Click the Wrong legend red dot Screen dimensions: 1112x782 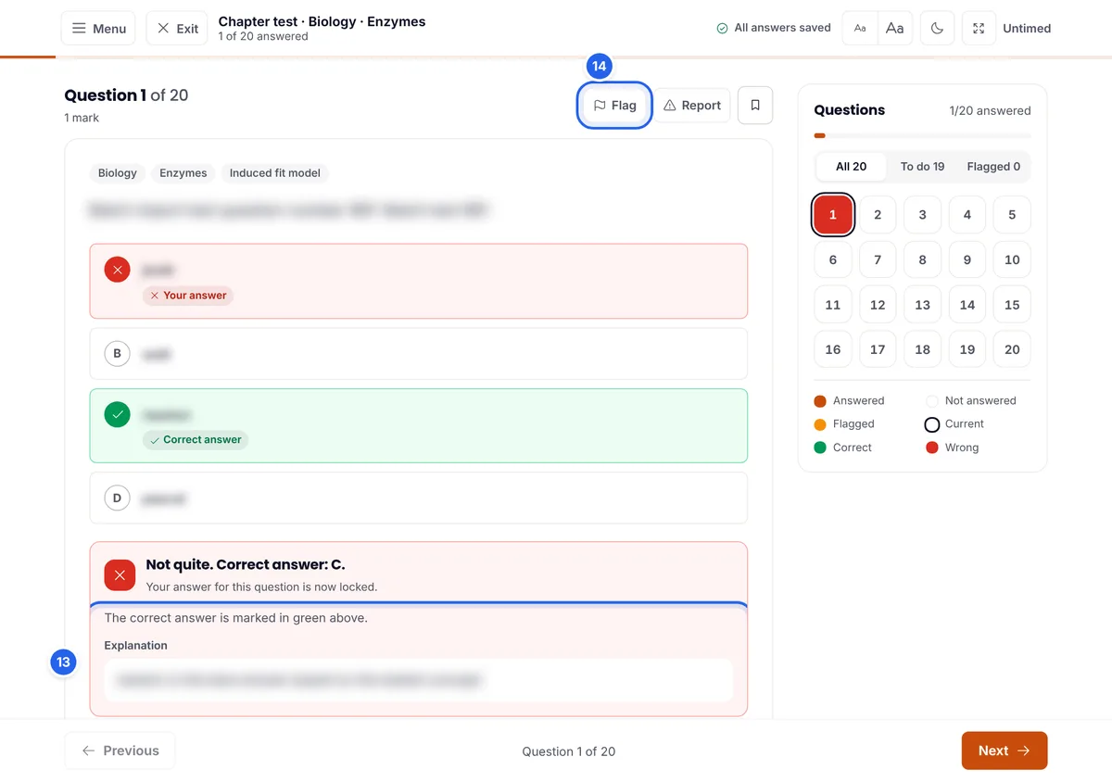click(932, 448)
